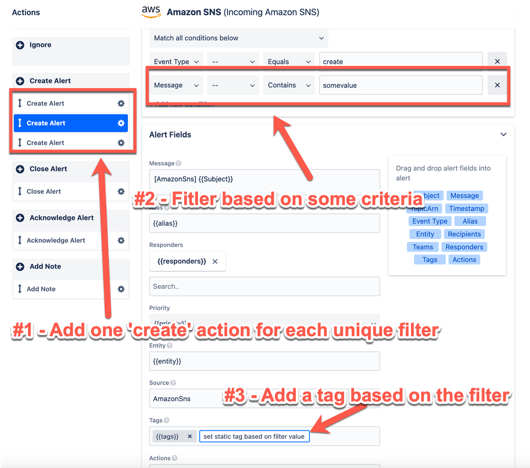Select the Add Note action item
Screen dimensions: 530x468
point(71,289)
